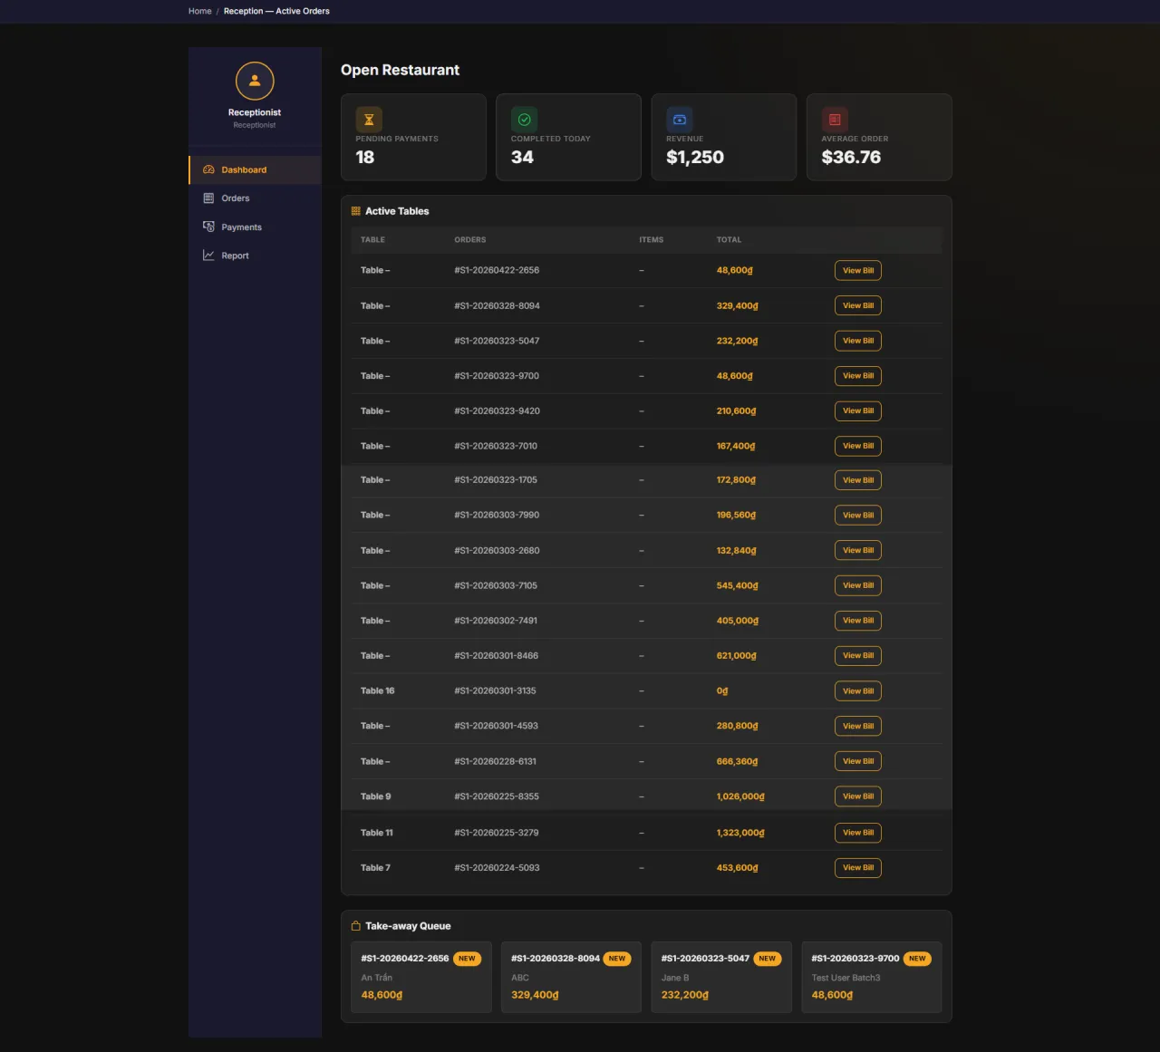Go to the Payments menu item
1160x1052 pixels.
tap(256, 227)
